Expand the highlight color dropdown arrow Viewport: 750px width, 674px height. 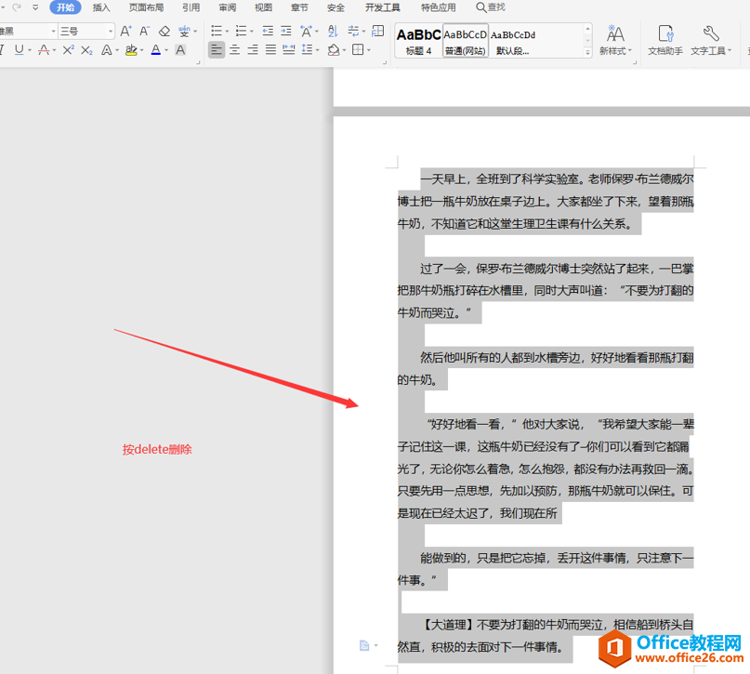(141, 50)
